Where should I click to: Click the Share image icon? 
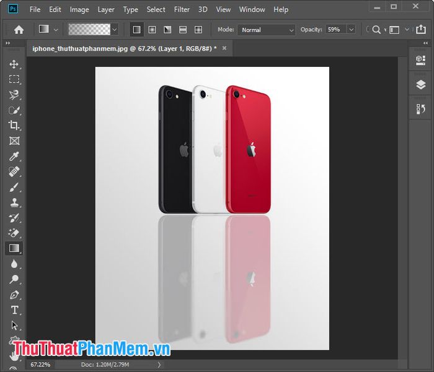(421, 29)
